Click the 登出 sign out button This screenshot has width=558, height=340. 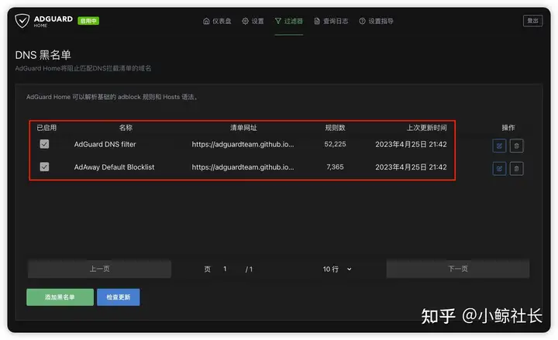[x=532, y=21]
